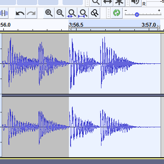Viewport: 164px width, 164px height.
Task: Click the green Play-at-Speed button
Action: tap(117, 13)
